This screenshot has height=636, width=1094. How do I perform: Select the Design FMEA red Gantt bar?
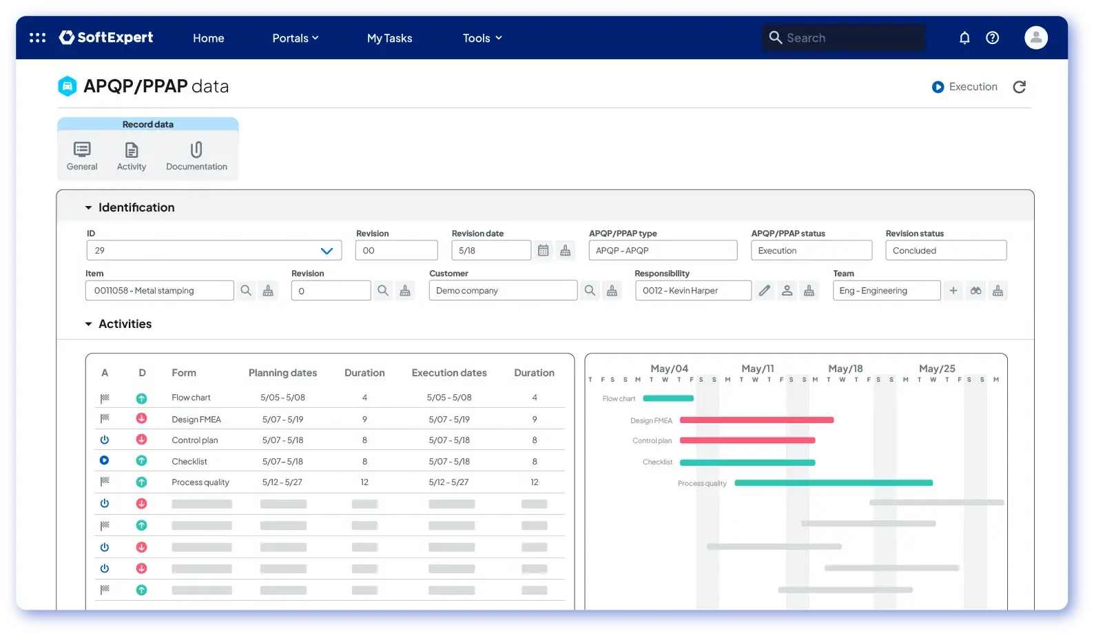756,420
